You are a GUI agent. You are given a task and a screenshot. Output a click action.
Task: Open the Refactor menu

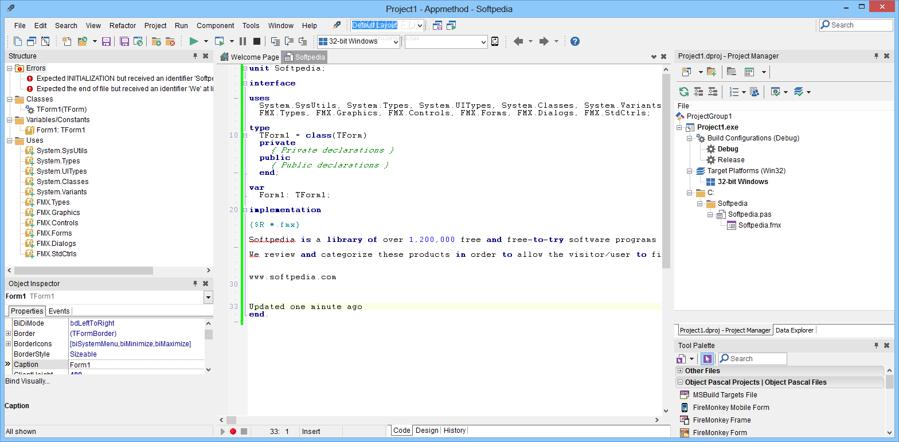click(x=123, y=26)
